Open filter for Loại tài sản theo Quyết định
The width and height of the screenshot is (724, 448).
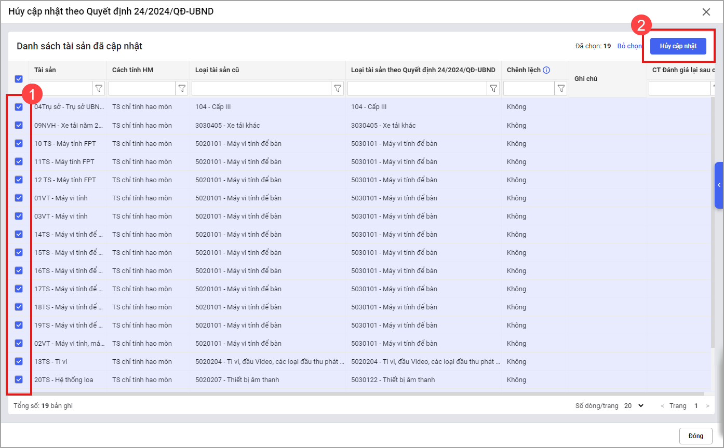tap(493, 89)
